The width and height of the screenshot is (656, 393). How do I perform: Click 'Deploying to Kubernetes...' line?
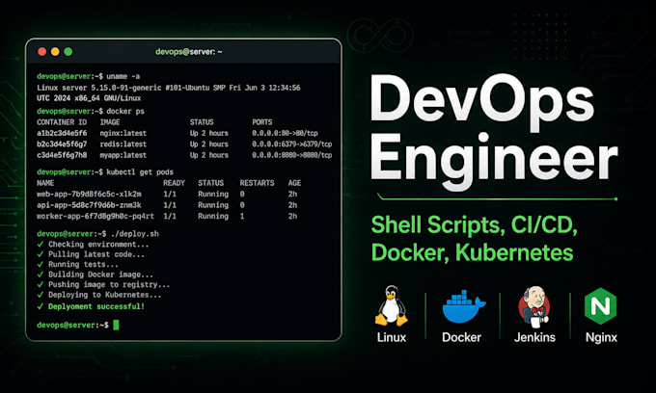point(99,295)
